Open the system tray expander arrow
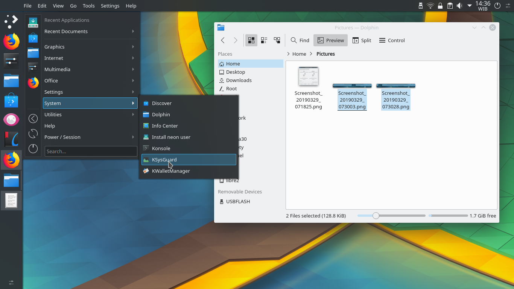This screenshot has height=289, width=514. [x=469, y=6]
